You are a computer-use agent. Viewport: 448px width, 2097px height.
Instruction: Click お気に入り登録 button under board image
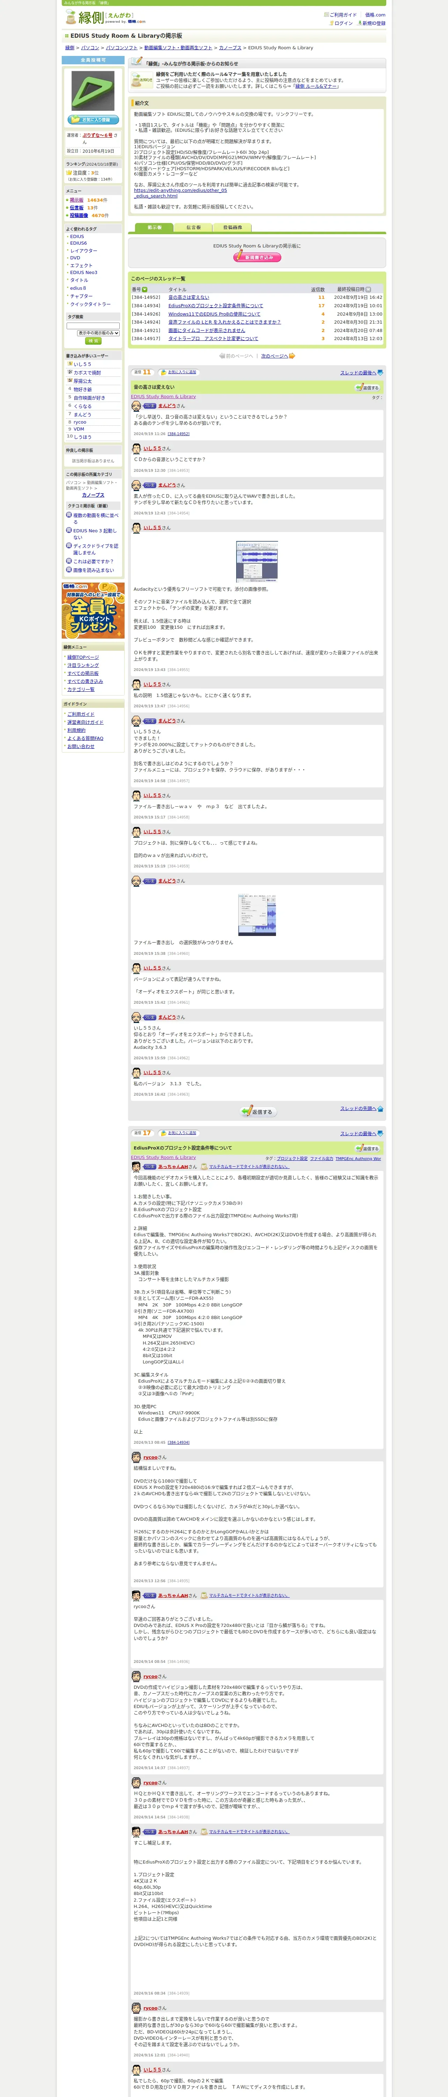(x=94, y=120)
